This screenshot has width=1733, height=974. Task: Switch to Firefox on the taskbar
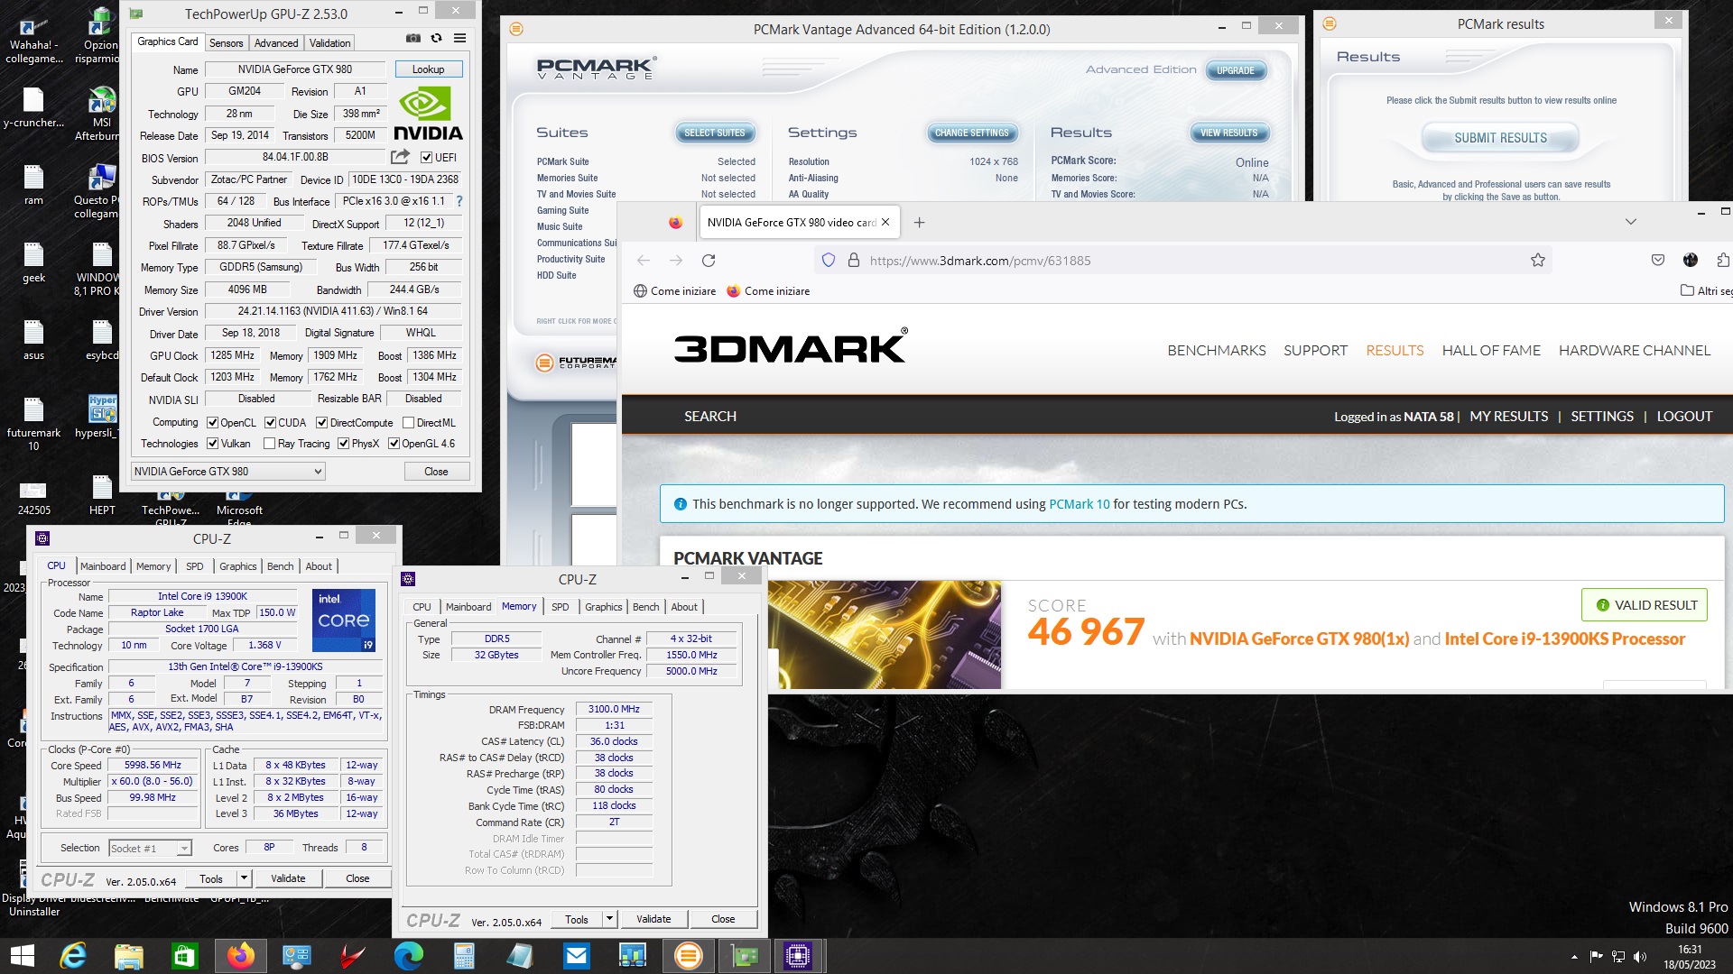241,956
